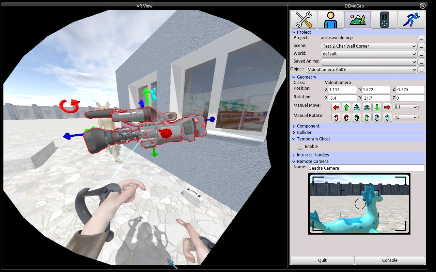
Task: Click the Remote Camera Name input field
Action: click(366, 168)
